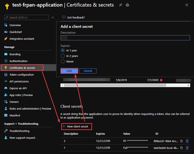Copy ID of secret described as 1
194x154 pixels.
click(182, 148)
